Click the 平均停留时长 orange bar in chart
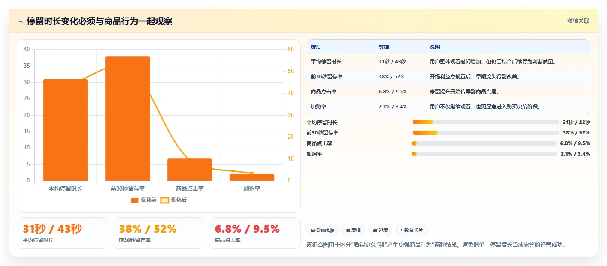The height and width of the screenshot is (266, 607). [x=66, y=130]
